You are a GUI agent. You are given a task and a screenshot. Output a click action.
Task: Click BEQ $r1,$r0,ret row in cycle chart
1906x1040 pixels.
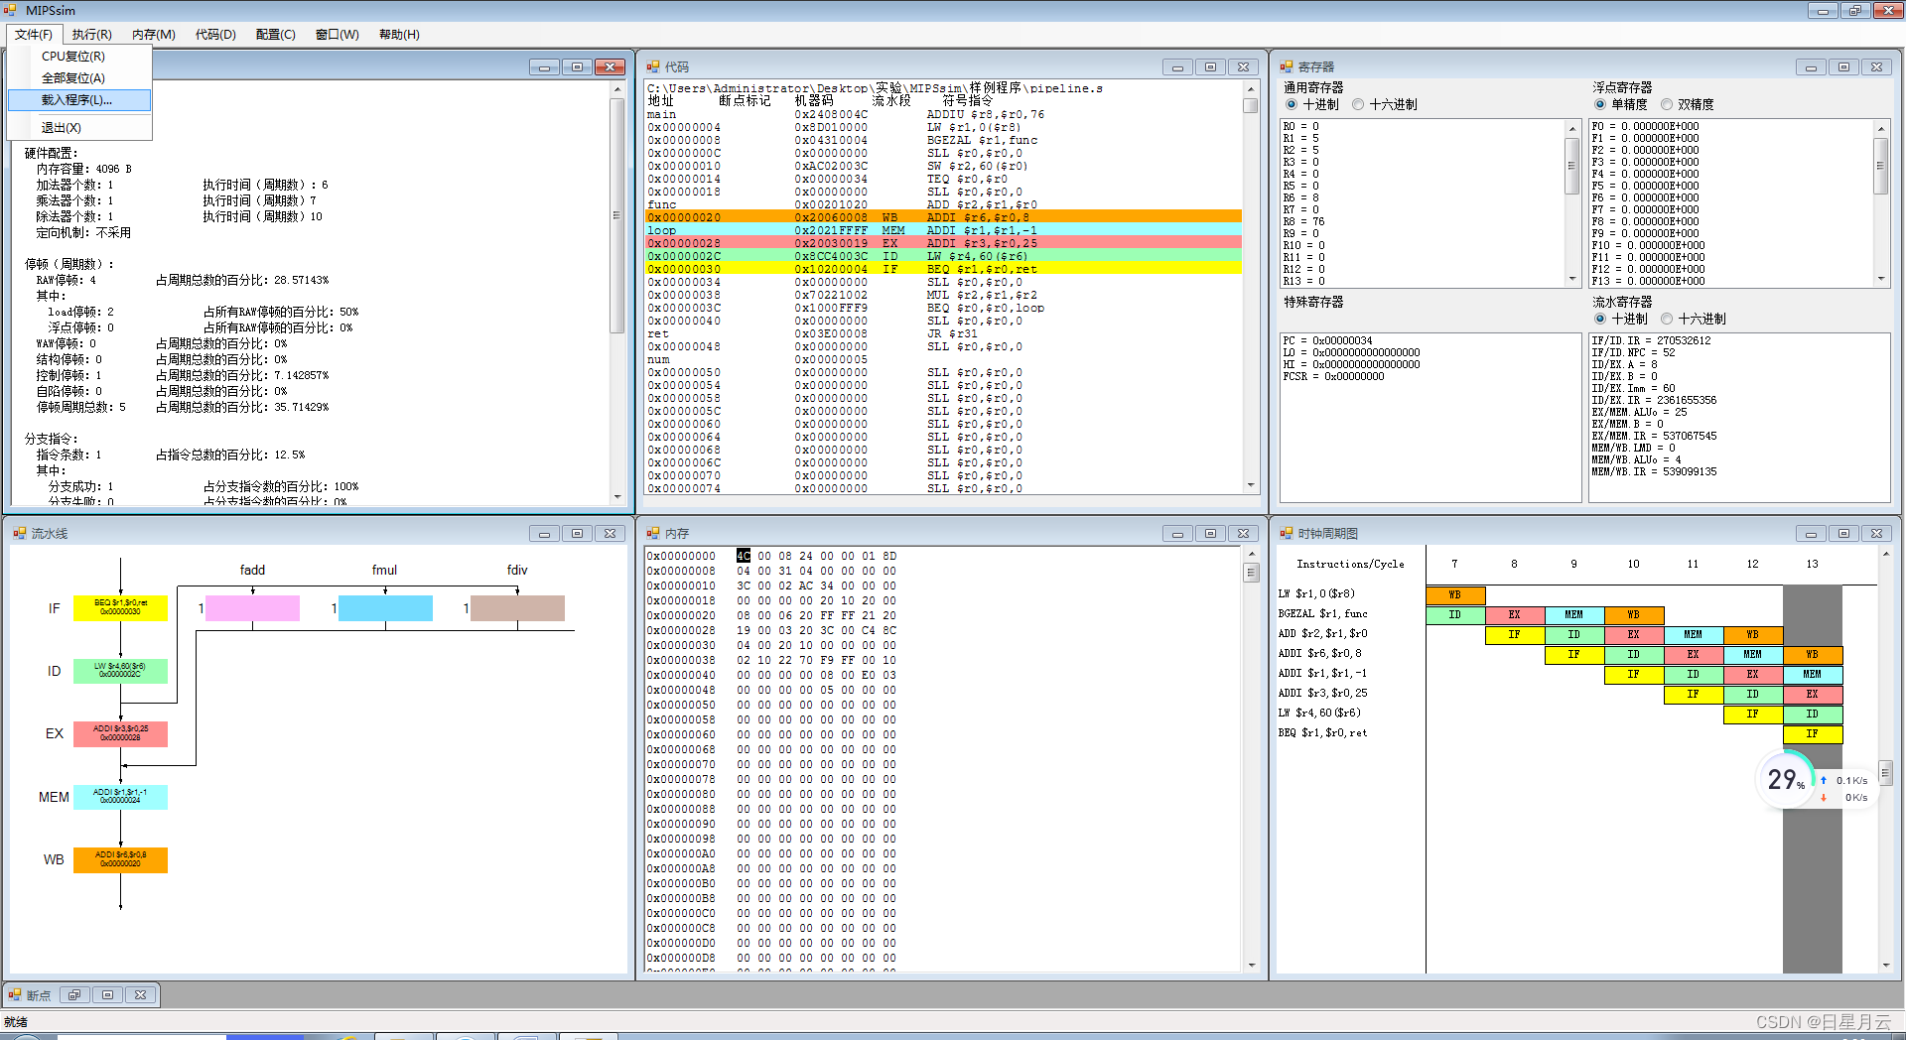click(1322, 733)
